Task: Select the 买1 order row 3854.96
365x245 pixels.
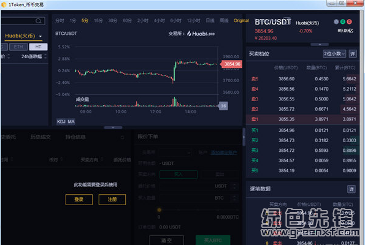Action: click(x=302, y=130)
